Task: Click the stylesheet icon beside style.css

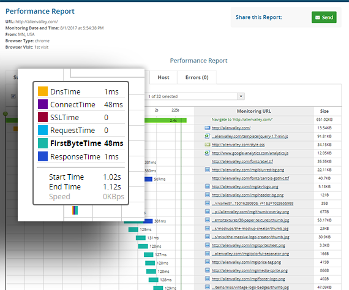Action: coord(207,145)
